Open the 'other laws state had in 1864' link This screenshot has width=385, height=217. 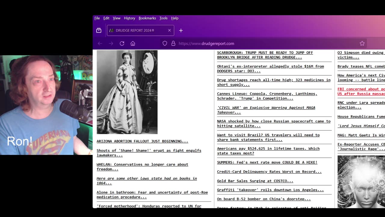click(x=147, y=181)
